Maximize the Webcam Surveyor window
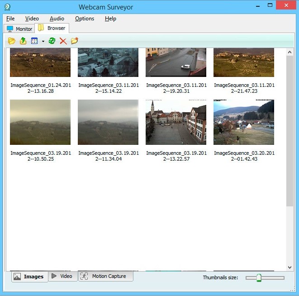Viewport: 299px width, 296px height. click(270, 5)
